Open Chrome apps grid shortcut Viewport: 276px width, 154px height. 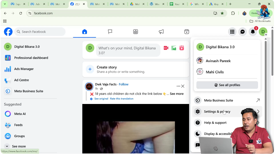pos(5,21)
